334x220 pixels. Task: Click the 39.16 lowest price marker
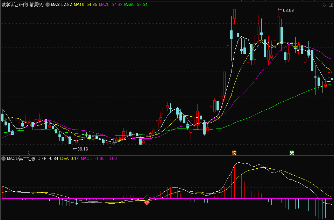click(83, 149)
